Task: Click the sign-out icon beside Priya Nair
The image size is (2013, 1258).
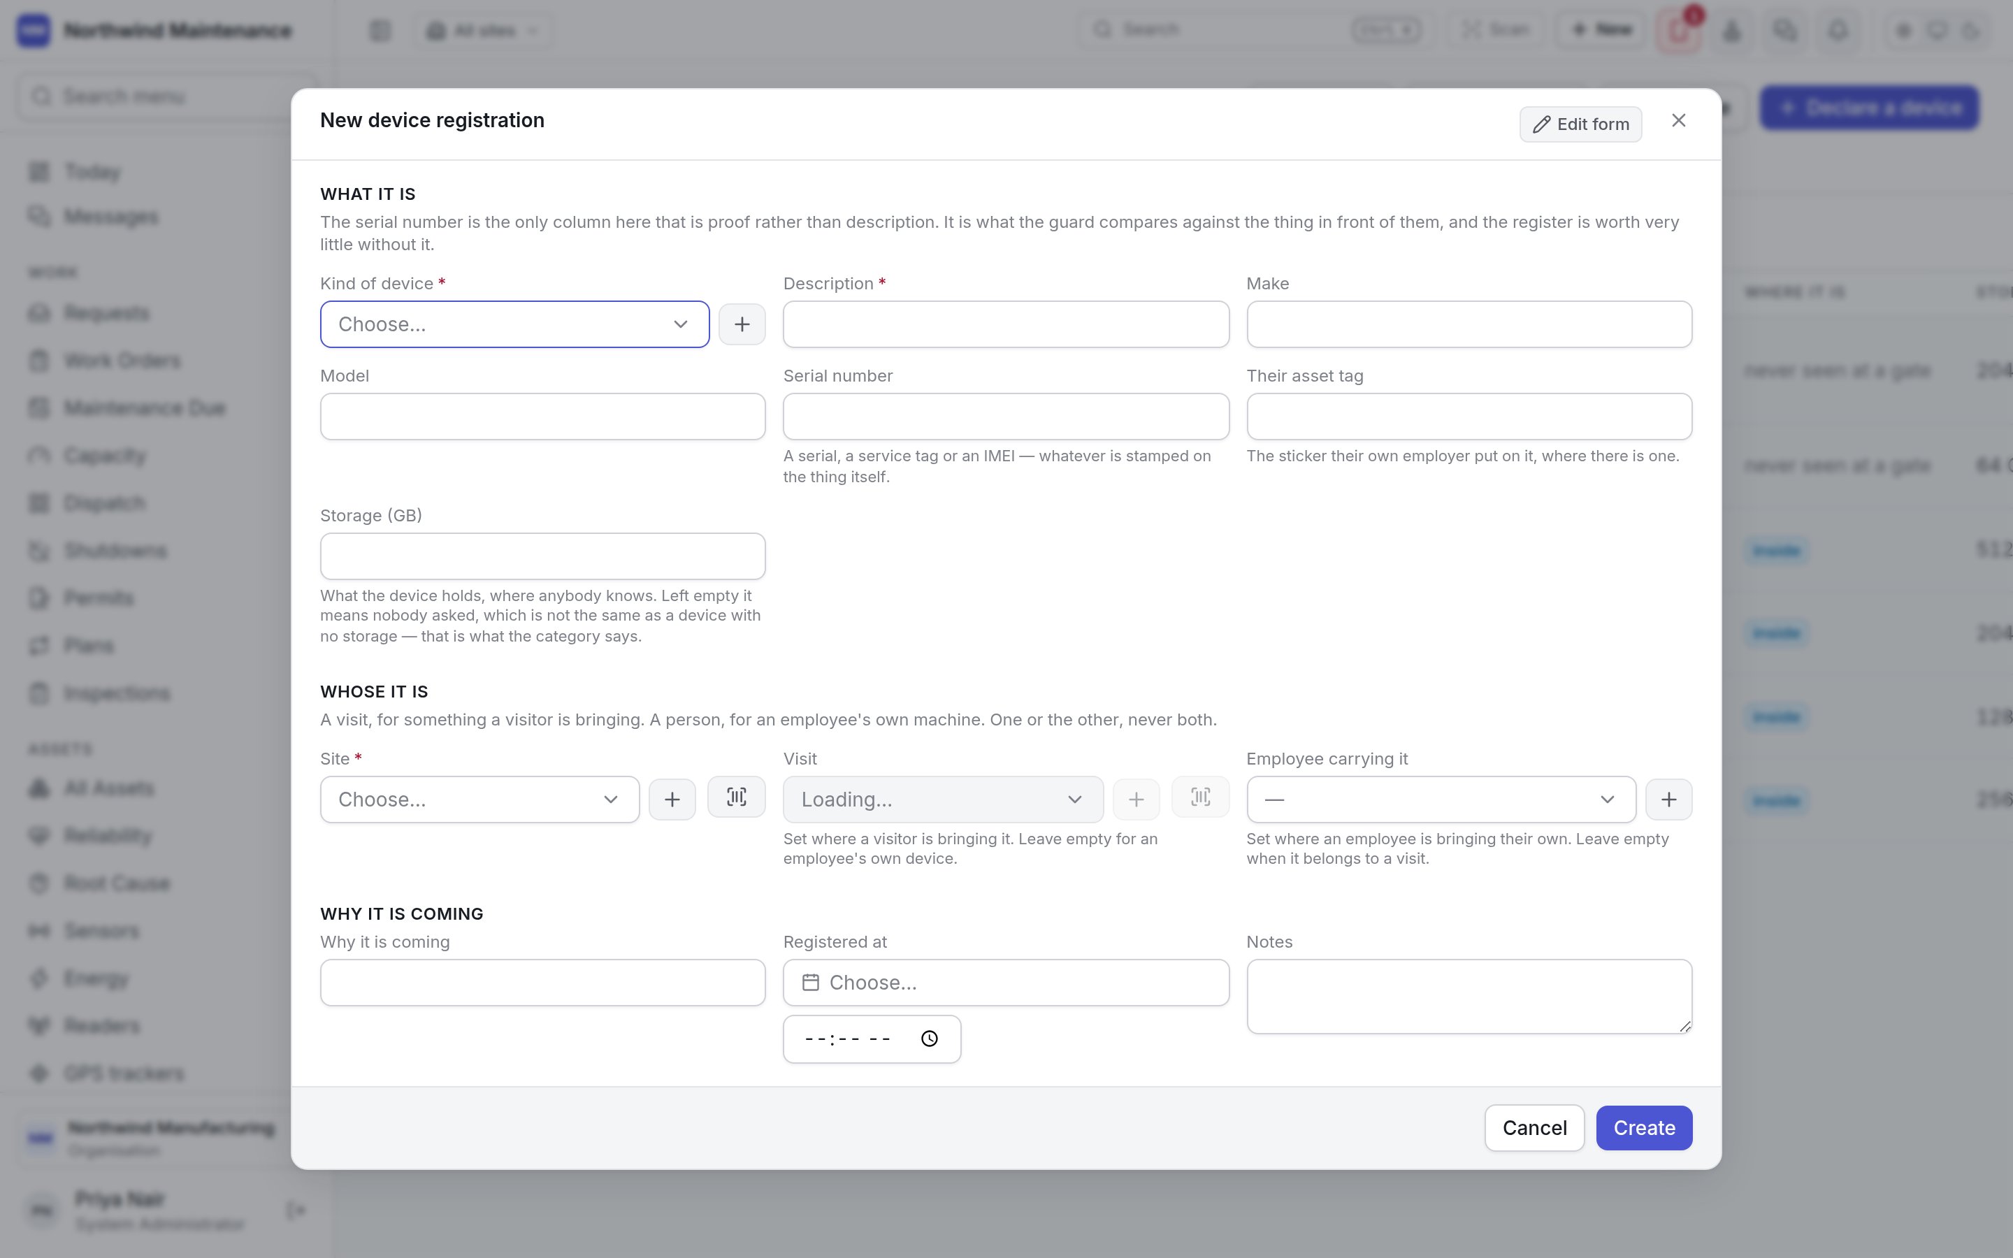Action: pyautogui.click(x=295, y=1210)
